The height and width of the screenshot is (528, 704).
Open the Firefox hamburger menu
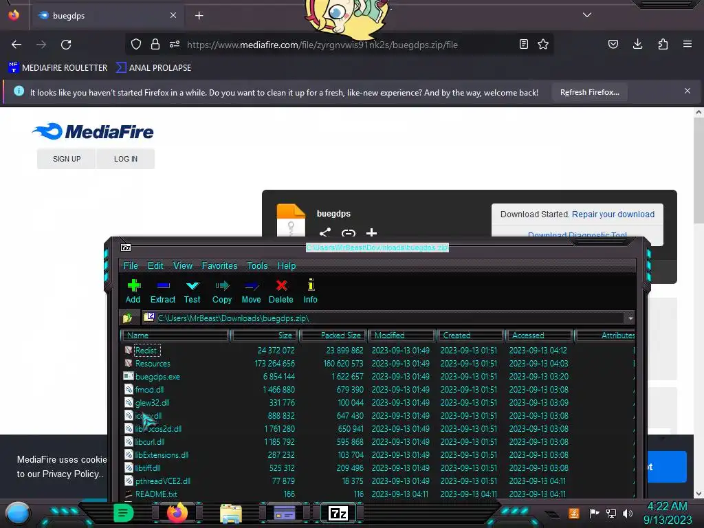click(687, 44)
